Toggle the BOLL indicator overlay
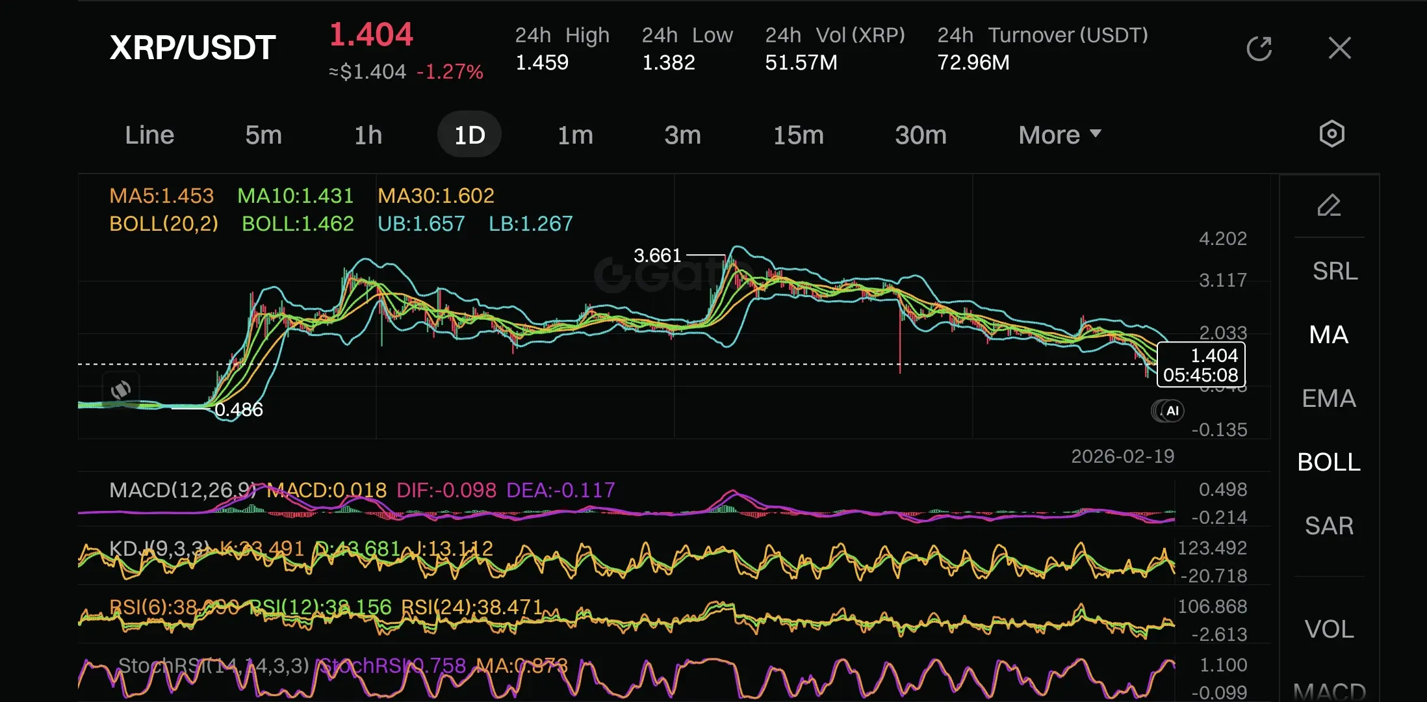The image size is (1427, 702). coord(1328,462)
